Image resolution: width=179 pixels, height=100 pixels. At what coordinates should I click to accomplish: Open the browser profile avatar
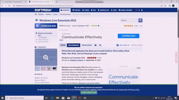(173, 6)
